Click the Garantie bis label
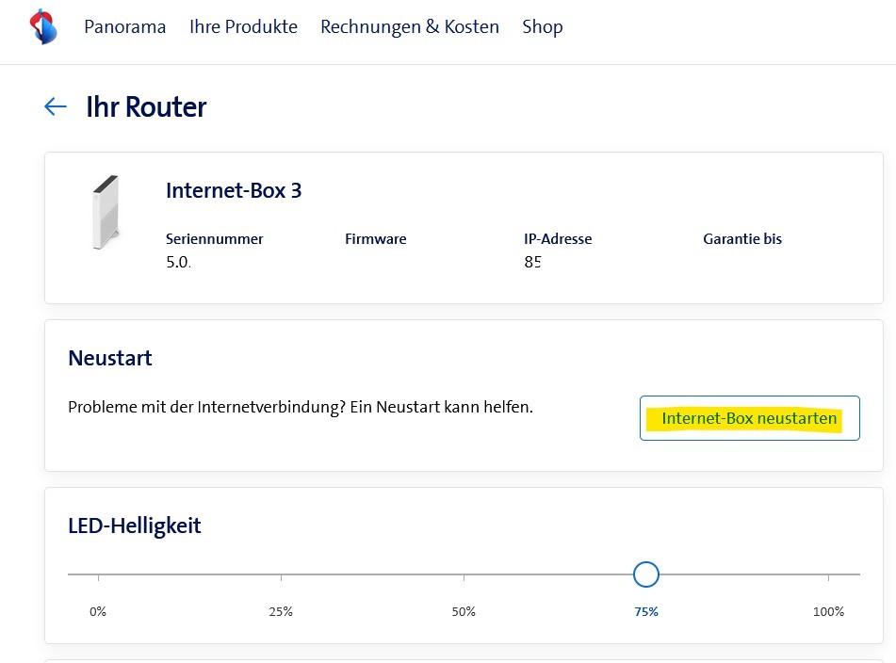This screenshot has width=896, height=663. coord(741,238)
